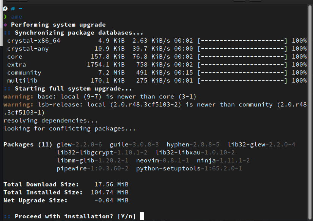Click 'Performing system upgrade' text
Viewport: 313px width, 221px height.
click(x=58, y=25)
